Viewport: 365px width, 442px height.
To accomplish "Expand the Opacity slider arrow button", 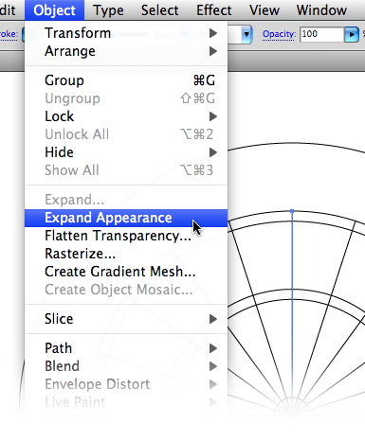I will pyautogui.click(x=352, y=34).
